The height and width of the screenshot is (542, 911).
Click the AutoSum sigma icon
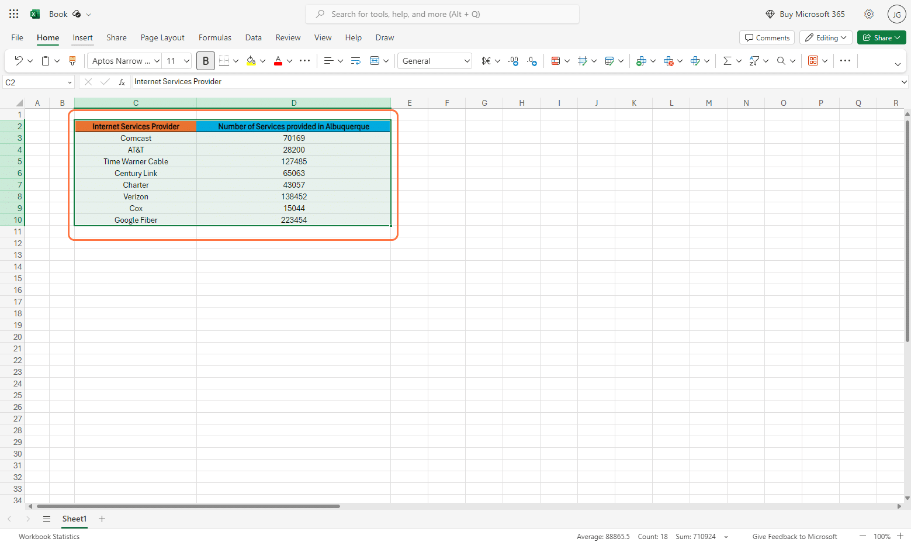pyautogui.click(x=728, y=61)
